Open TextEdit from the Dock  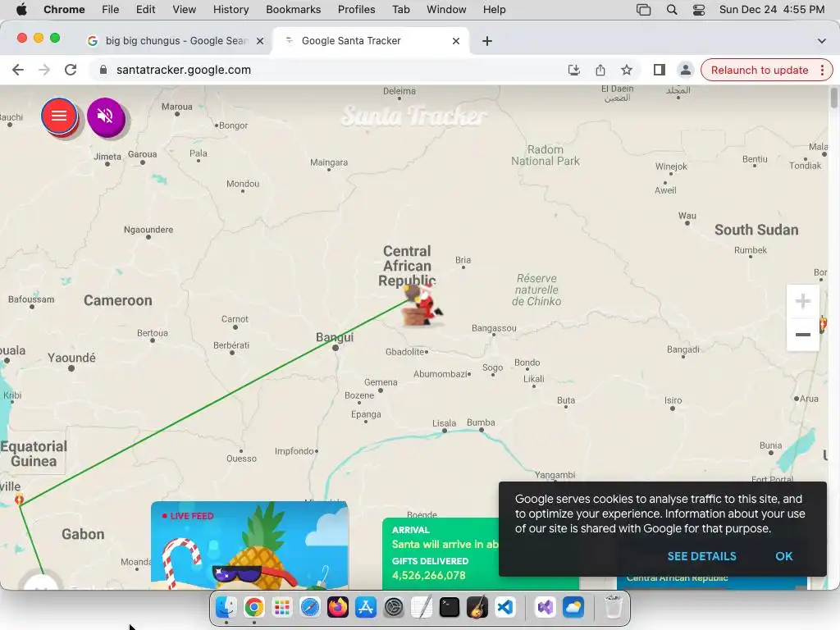tap(421, 607)
